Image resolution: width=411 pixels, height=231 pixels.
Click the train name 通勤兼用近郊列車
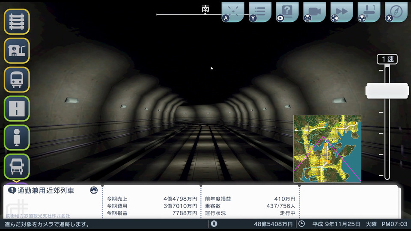point(46,190)
